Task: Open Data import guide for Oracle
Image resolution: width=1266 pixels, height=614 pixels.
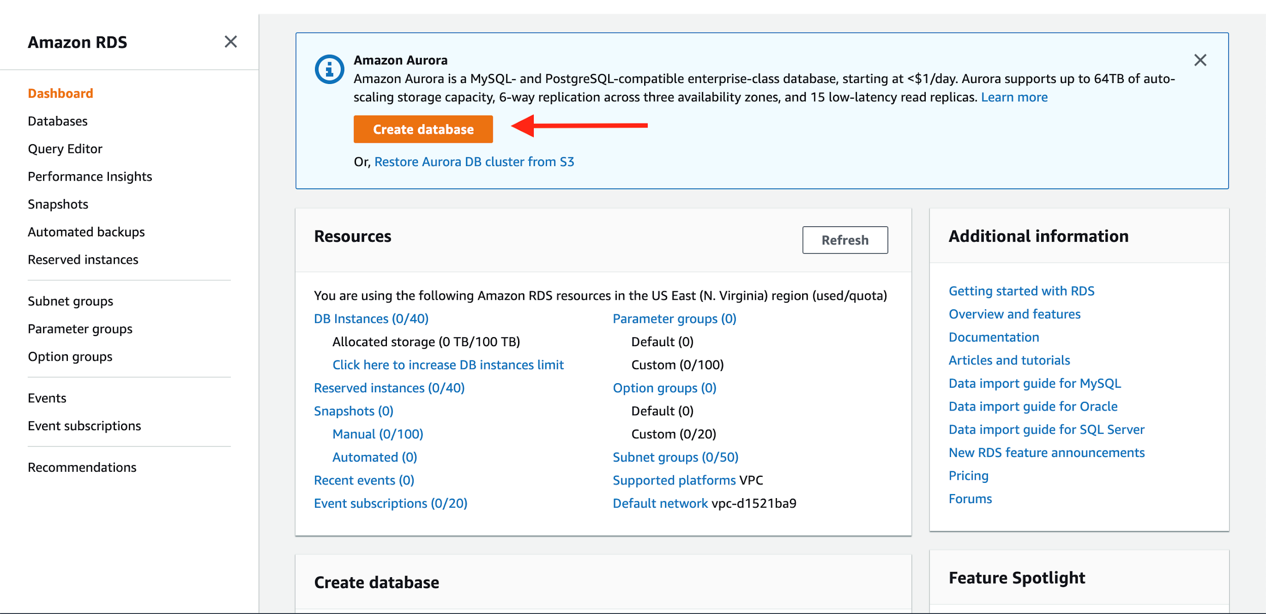Action: [1033, 406]
